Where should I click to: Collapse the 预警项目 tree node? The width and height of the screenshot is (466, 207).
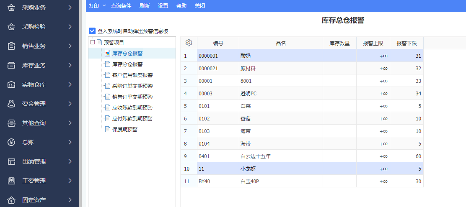point(92,42)
